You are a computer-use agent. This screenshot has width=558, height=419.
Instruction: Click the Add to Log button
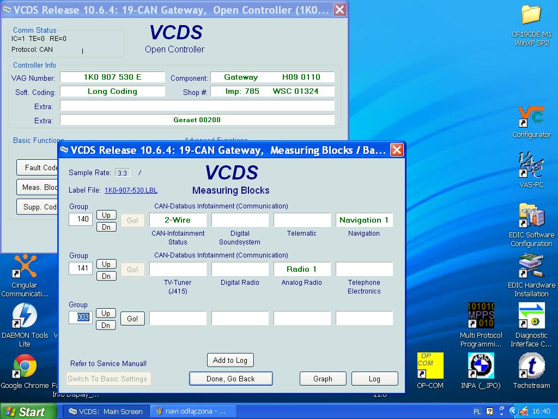point(231,360)
